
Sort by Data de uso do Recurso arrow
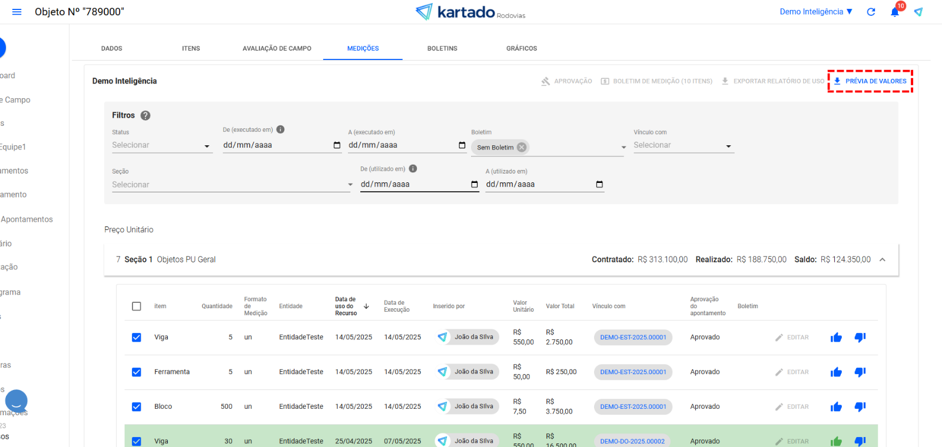coord(366,306)
